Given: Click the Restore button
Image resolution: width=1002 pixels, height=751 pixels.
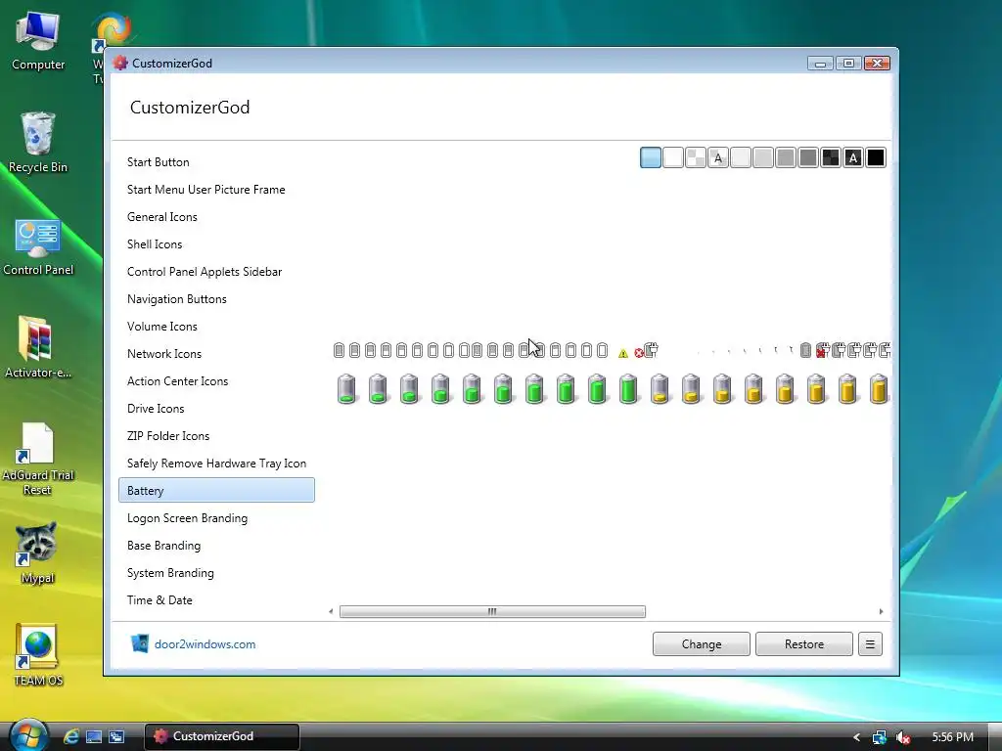Looking at the screenshot, I should coord(804,643).
